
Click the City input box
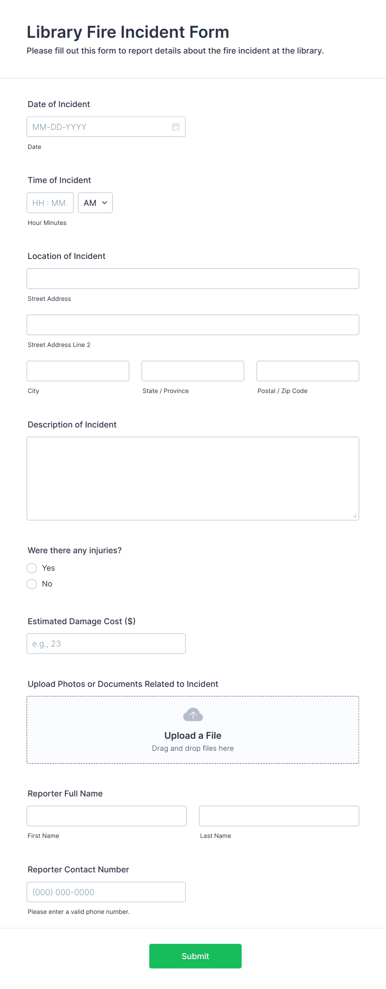pyautogui.click(x=78, y=371)
